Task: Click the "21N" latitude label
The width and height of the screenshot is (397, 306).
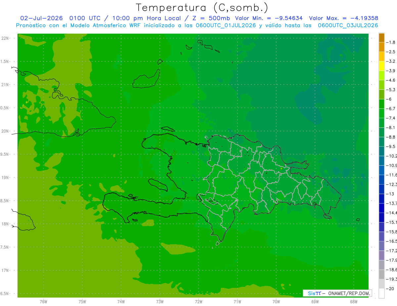Action: [5, 85]
